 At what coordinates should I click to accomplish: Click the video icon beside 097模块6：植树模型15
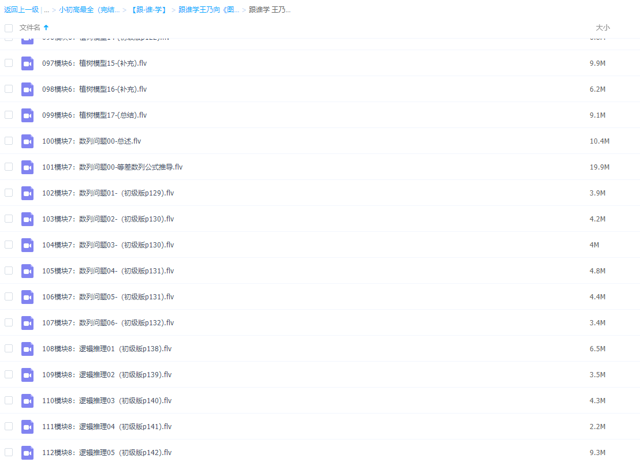coord(27,63)
